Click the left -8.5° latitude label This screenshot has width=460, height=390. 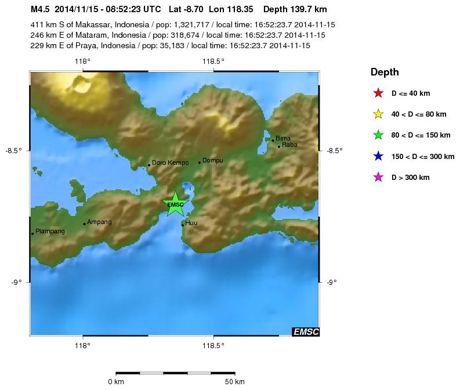click(13, 151)
